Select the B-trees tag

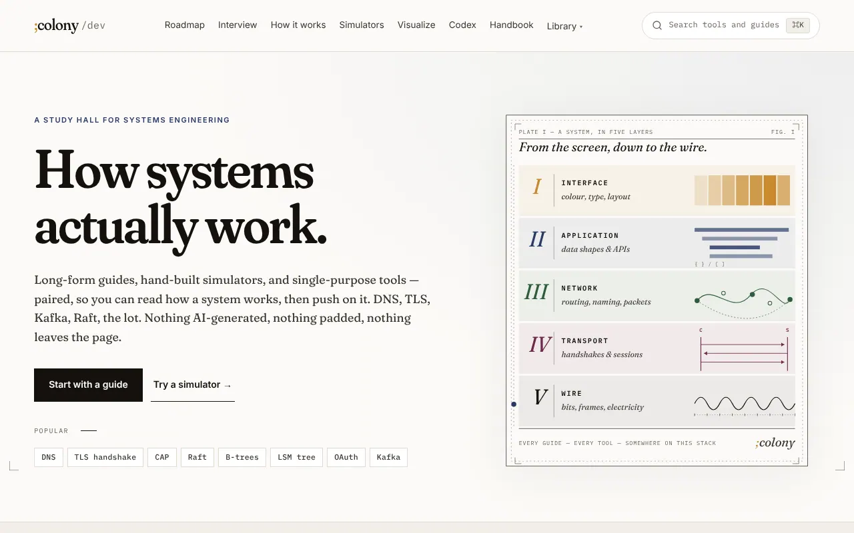coord(242,458)
